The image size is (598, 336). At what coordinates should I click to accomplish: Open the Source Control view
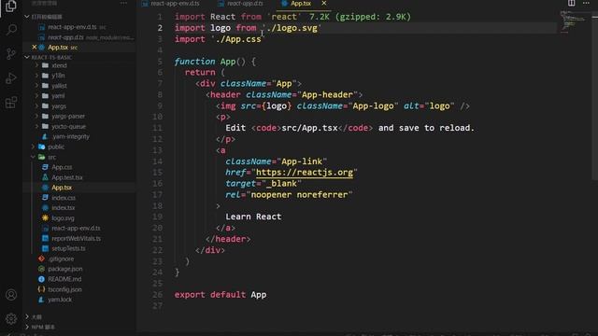pos(11,54)
